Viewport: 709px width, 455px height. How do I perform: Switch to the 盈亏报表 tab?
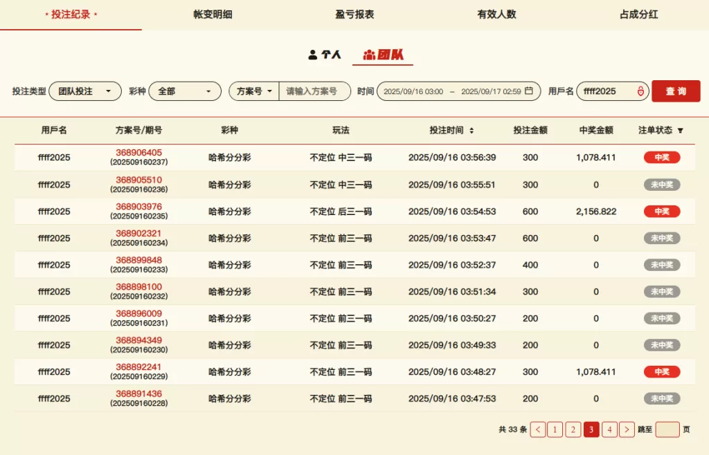coord(354,15)
